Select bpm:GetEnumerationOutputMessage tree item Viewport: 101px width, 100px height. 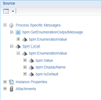[x=53, y=32]
